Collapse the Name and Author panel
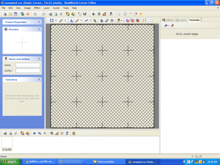Image resolution: width=220 pixels, height=165 pixels. point(39,59)
